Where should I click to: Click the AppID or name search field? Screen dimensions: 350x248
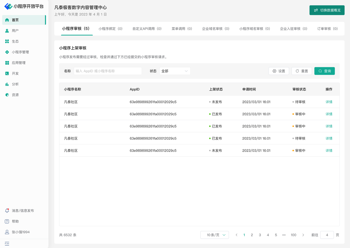(x=108, y=71)
